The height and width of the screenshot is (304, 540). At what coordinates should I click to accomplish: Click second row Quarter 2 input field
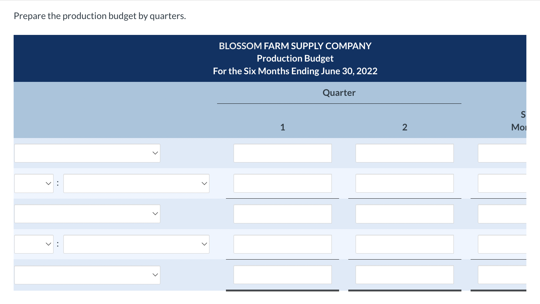pos(404,183)
